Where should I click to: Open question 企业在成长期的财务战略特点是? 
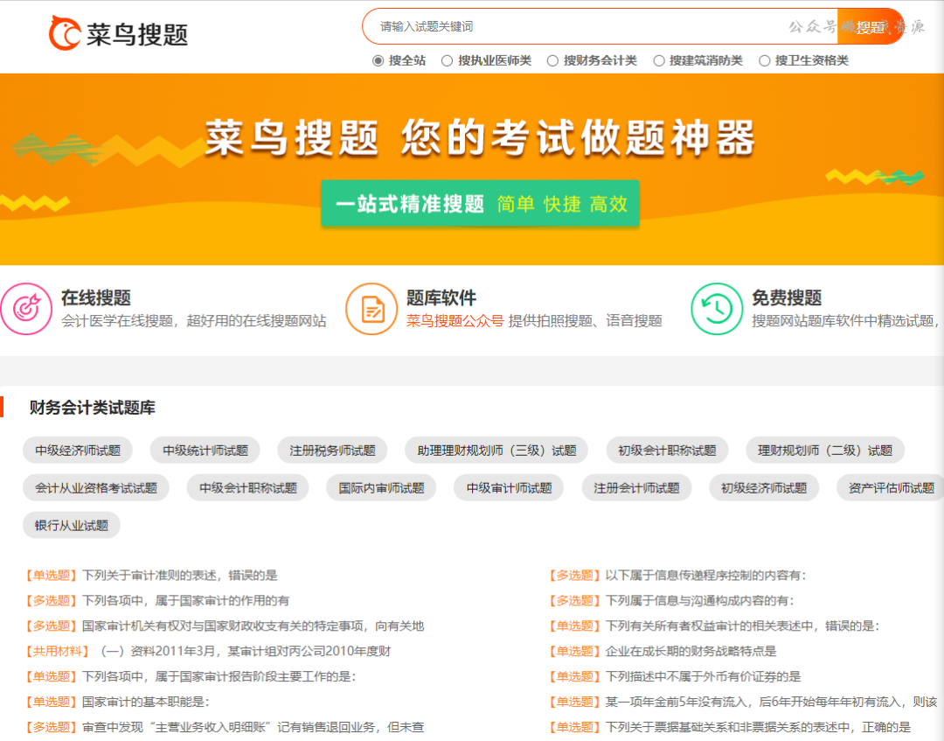tap(691, 651)
